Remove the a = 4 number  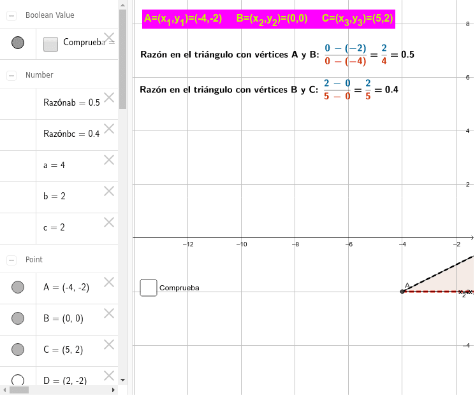tap(109, 160)
